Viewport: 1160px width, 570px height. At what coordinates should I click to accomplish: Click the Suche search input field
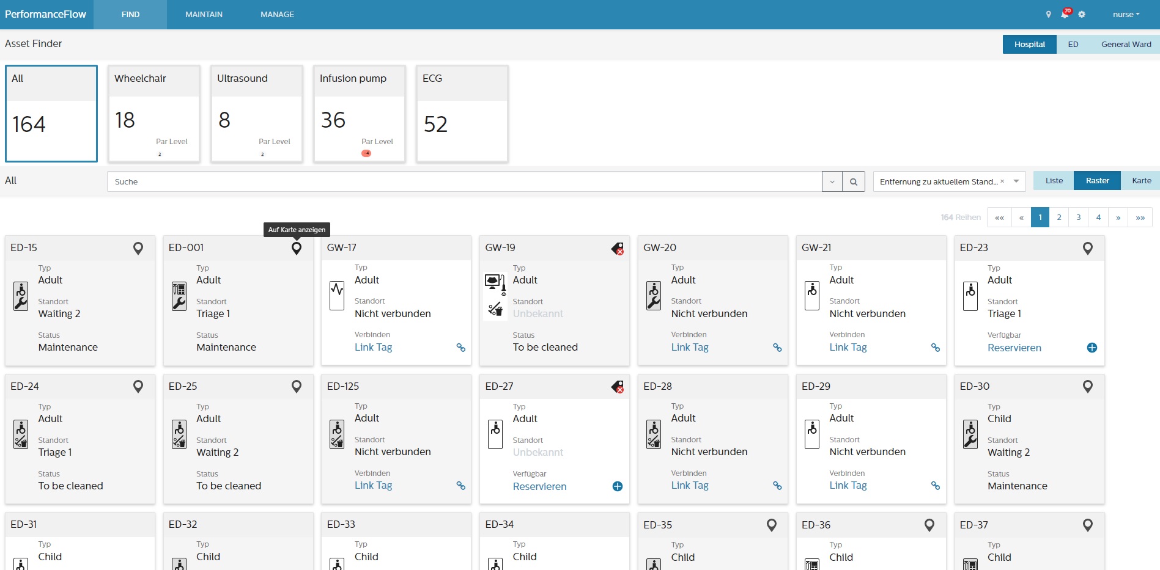pyautogui.click(x=465, y=181)
